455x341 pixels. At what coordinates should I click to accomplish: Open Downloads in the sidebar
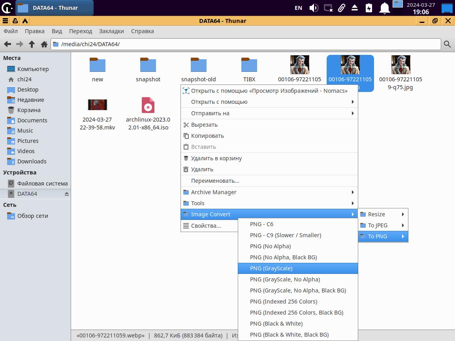(32, 161)
